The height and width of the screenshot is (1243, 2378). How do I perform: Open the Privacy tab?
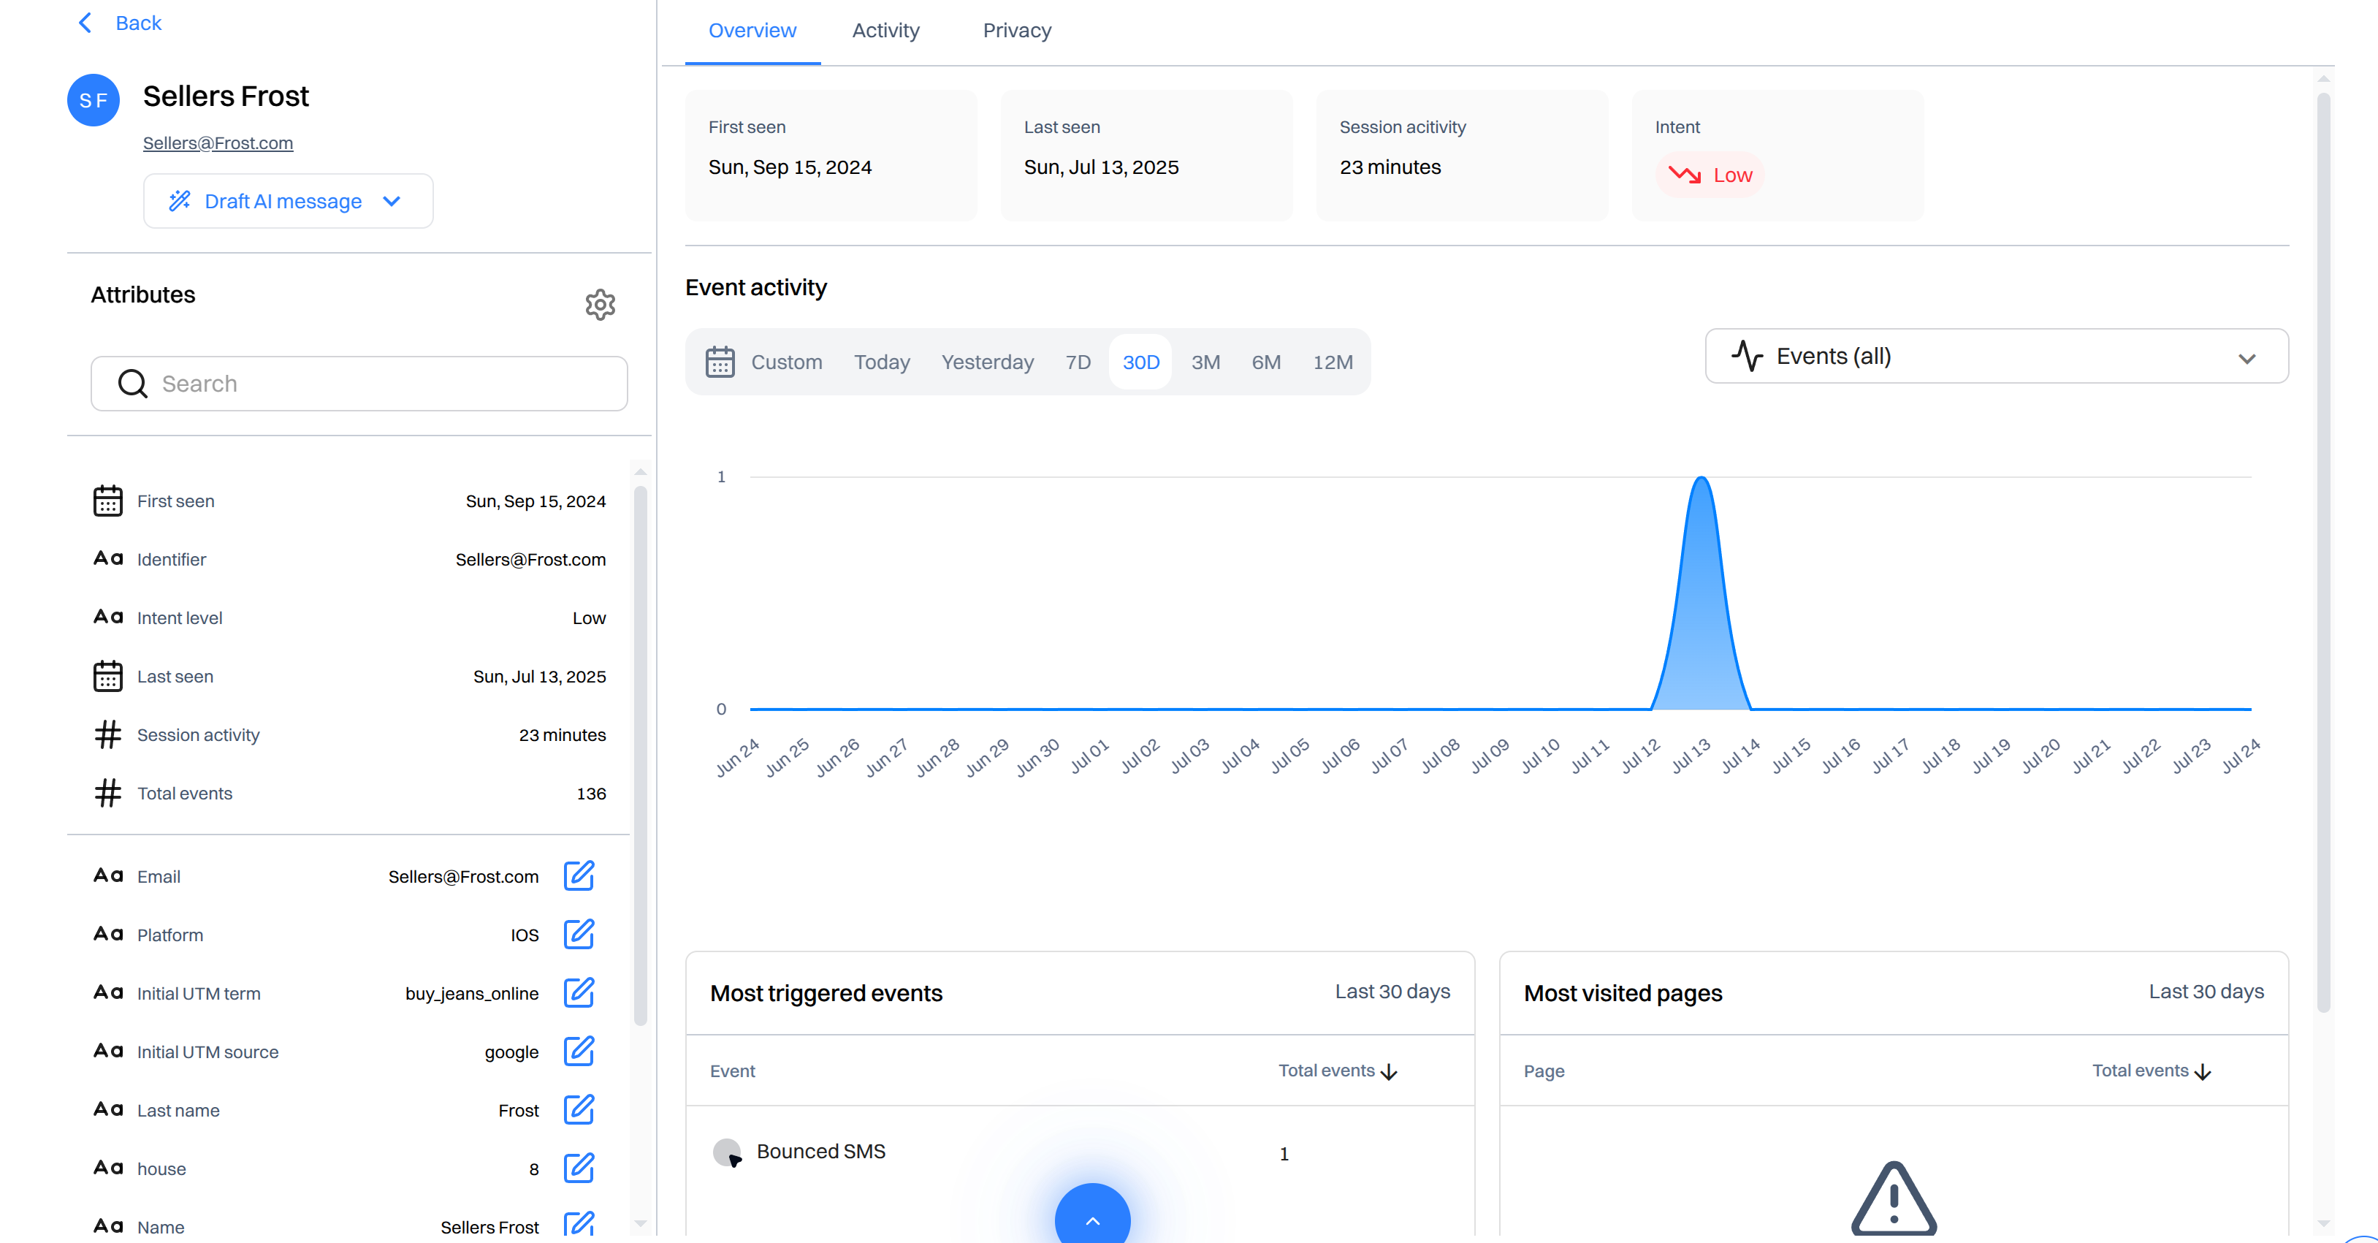tap(1016, 31)
